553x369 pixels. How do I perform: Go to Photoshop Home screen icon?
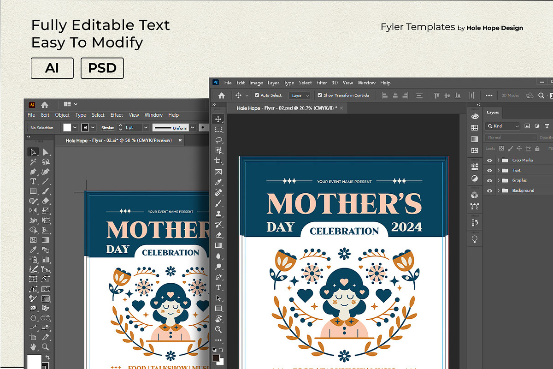coord(222,95)
